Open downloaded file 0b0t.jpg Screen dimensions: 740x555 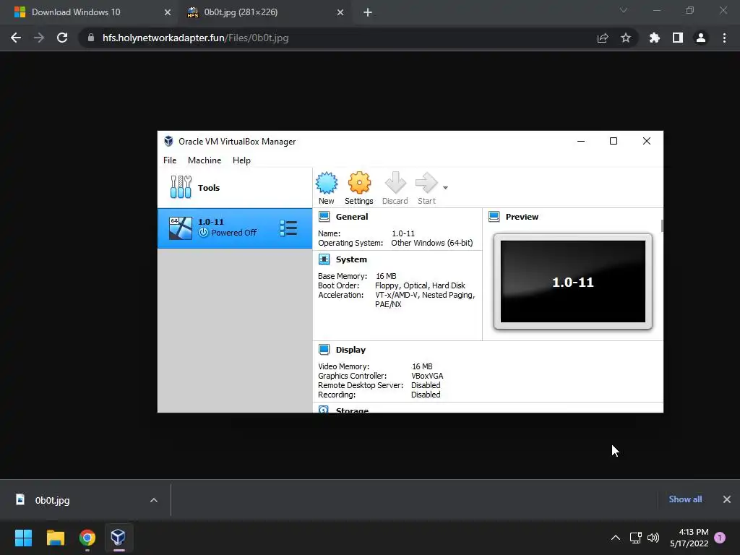pos(52,500)
